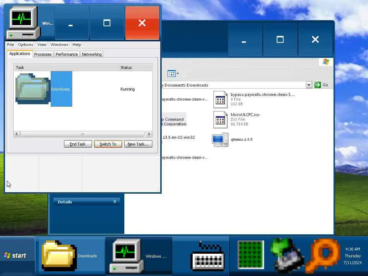368x276 pixels.
Task: Select the qtemu-1.0.5 computer icon
Action: pos(220,140)
